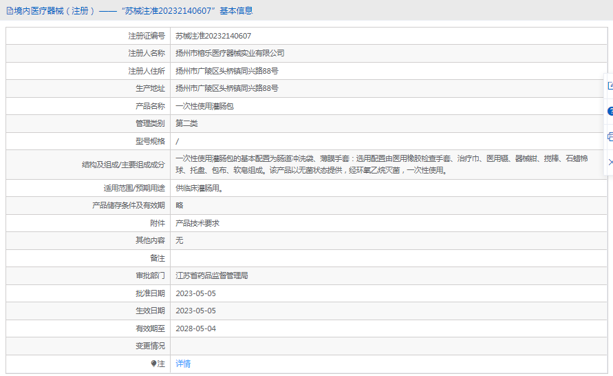The height and width of the screenshot is (376, 613).
Task: Click expiry date 2028-05-04
Action: pos(195,328)
